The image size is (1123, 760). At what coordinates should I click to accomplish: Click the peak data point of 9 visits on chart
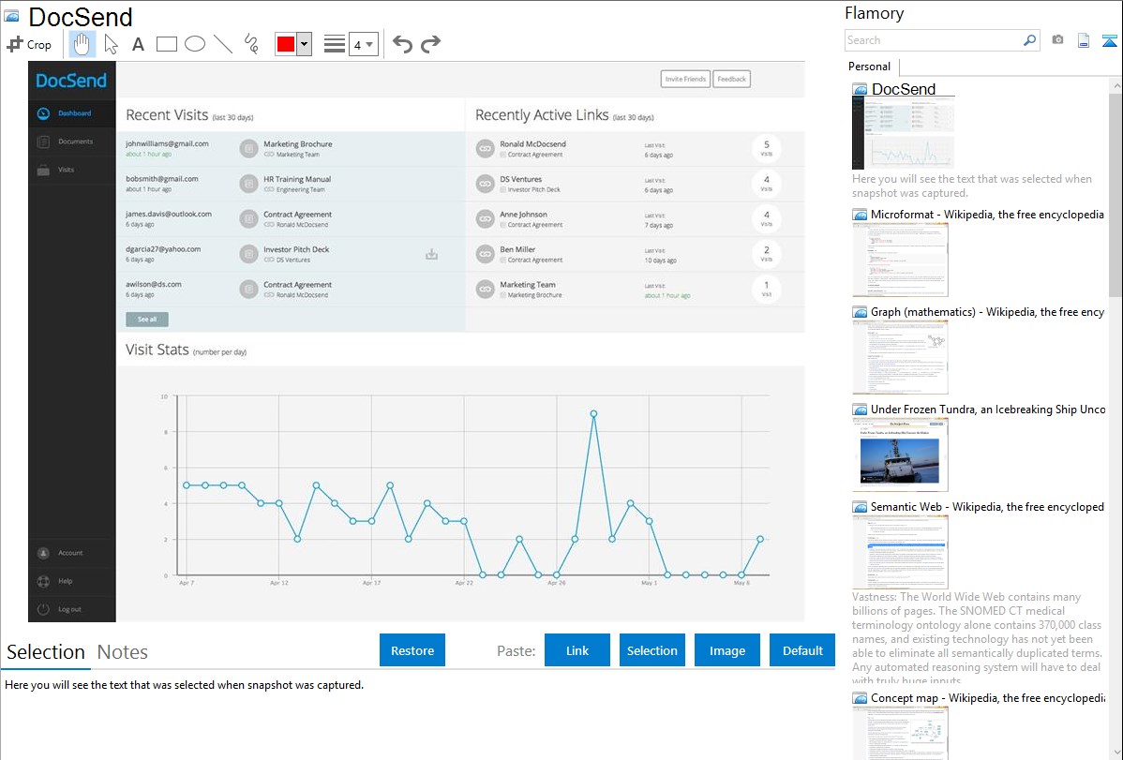pyautogui.click(x=593, y=414)
